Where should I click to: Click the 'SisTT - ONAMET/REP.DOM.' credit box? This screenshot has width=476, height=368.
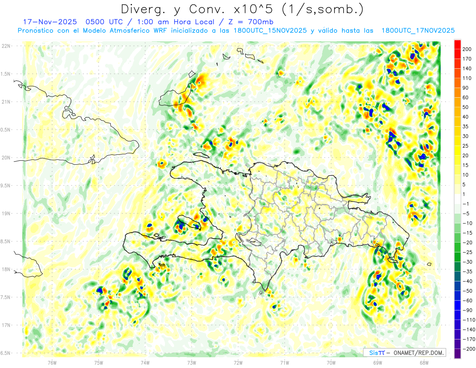[x=404, y=353]
